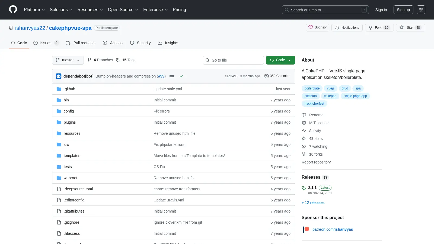
Task: Click the Sign up button
Action: point(403,10)
